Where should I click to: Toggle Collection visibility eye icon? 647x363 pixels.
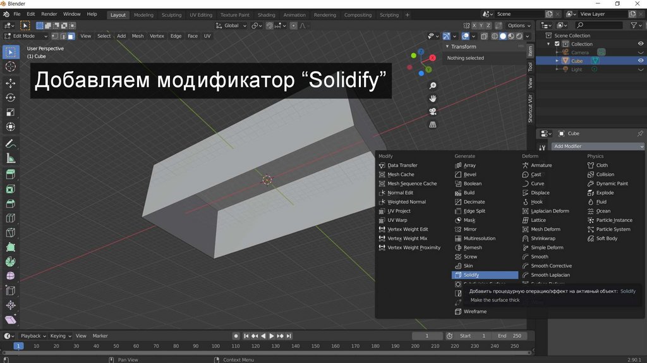[x=641, y=44]
